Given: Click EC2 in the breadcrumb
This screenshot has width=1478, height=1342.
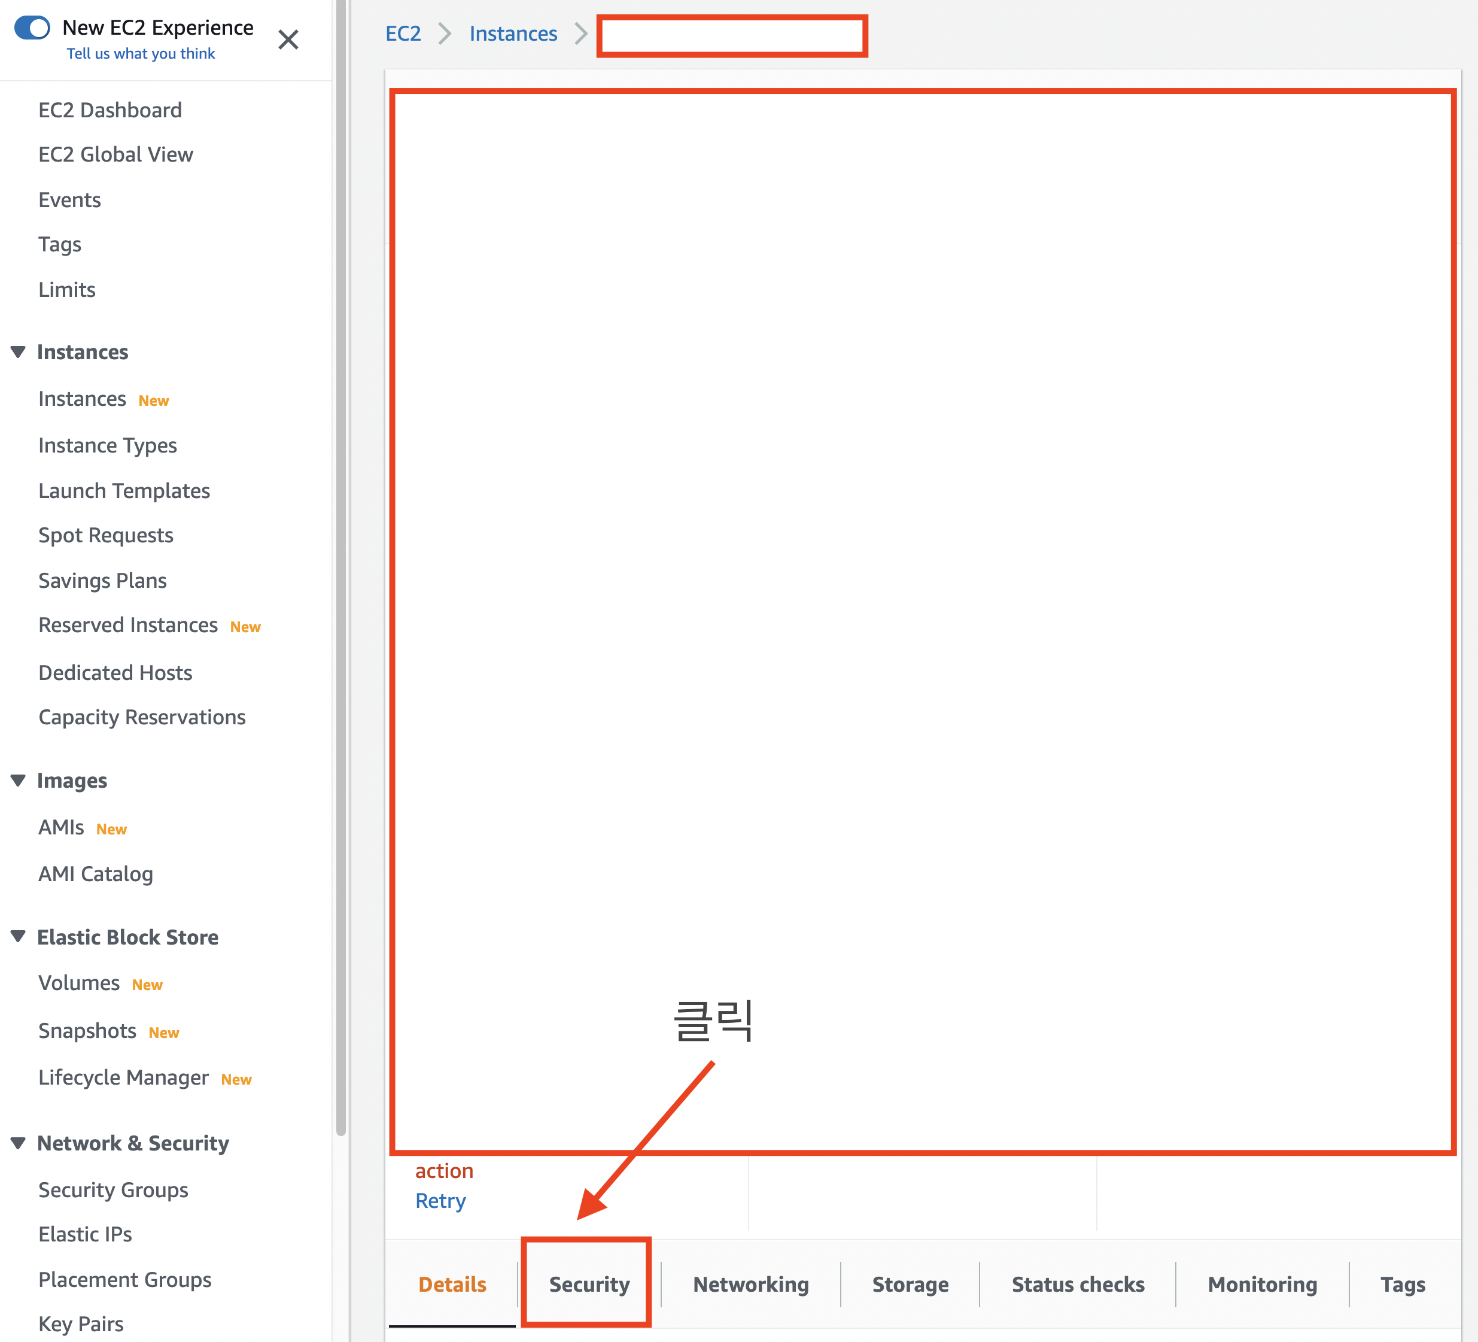Looking at the screenshot, I should pos(403,34).
